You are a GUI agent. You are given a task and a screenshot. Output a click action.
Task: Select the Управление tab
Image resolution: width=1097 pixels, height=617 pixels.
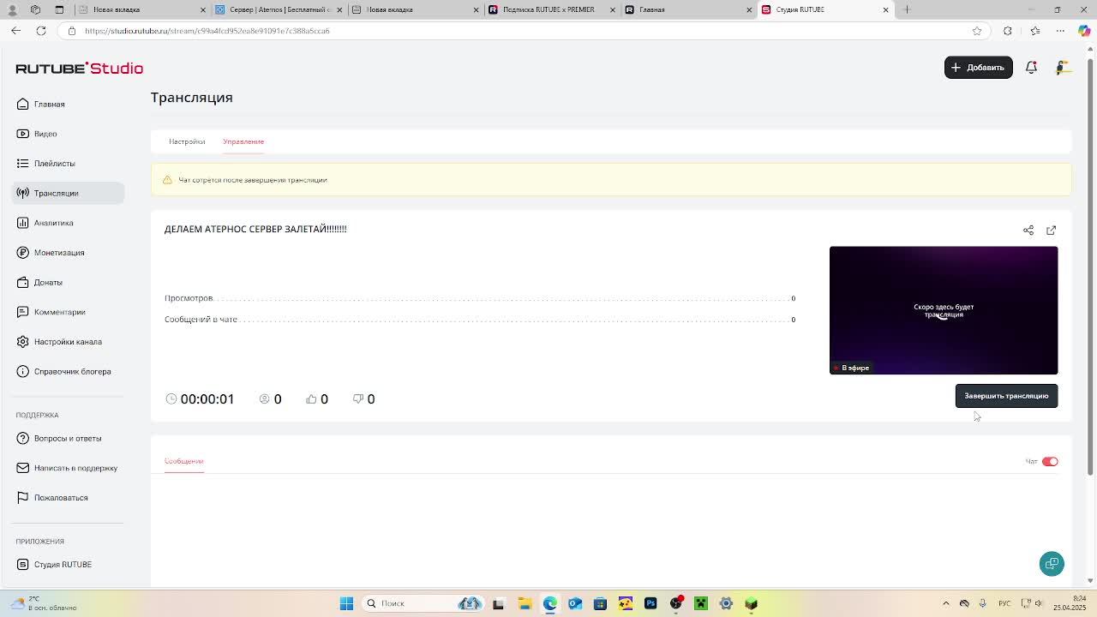click(243, 141)
